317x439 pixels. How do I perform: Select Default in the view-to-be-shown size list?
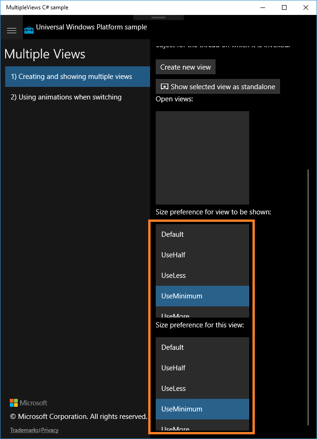pyautogui.click(x=202, y=234)
